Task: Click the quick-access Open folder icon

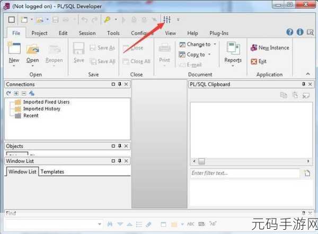Action: click(40, 20)
